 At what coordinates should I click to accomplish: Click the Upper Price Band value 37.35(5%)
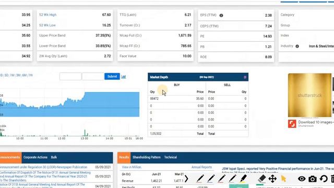click(103, 36)
